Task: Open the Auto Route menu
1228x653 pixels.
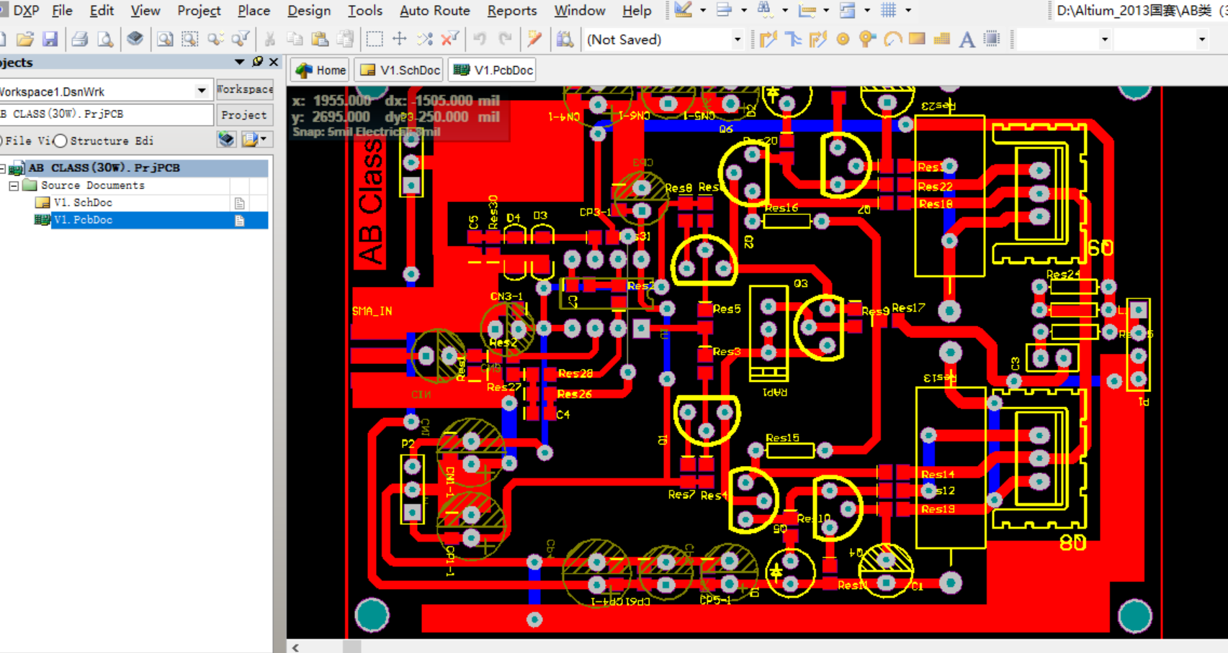Action: 434,11
